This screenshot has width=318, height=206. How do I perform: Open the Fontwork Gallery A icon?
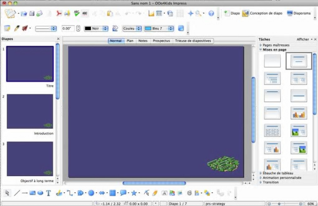point(164,193)
